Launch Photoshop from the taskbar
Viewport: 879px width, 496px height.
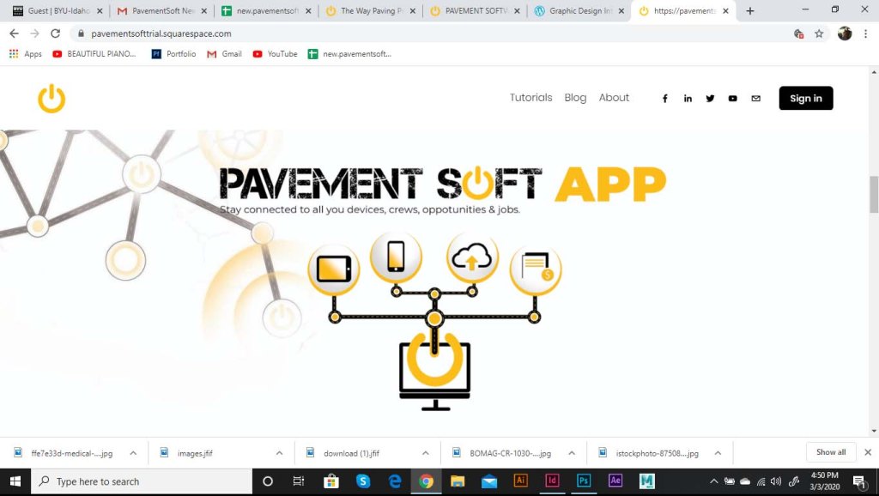(584, 481)
